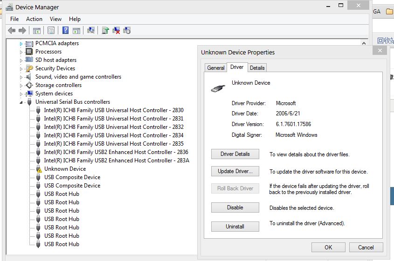Open the View menu
394x261 pixels.
pyautogui.click(x=55, y=19)
